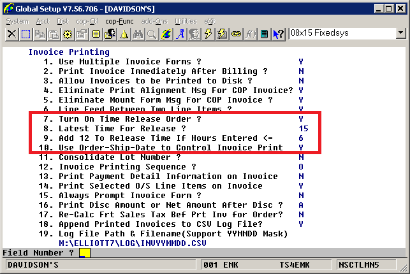This screenshot has height=274, width=410.
Task: Open the Dist menu
Action: (x=62, y=21)
